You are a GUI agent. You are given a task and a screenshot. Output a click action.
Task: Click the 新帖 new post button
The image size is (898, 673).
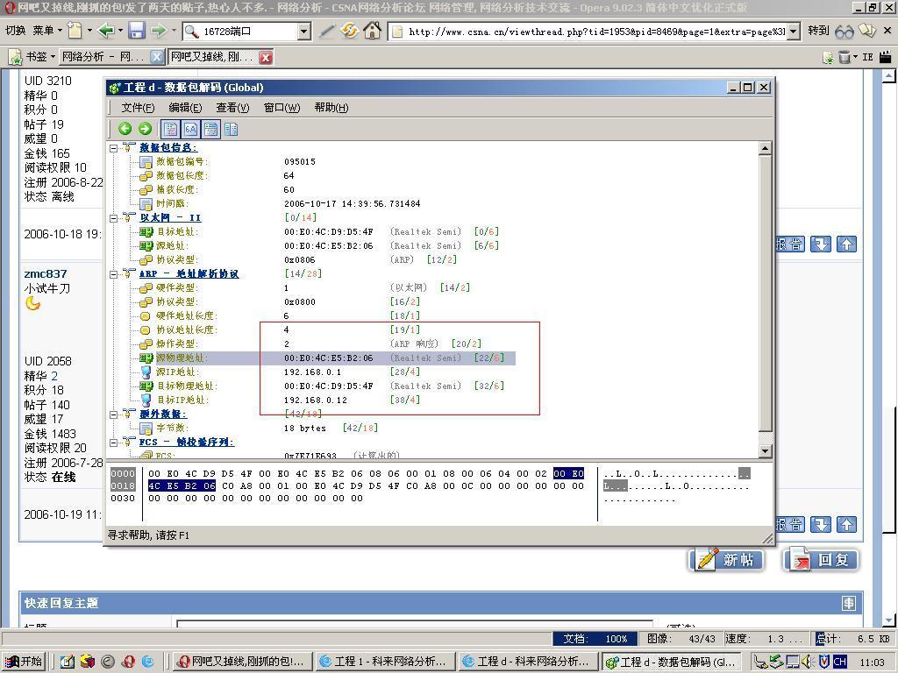[726, 560]
